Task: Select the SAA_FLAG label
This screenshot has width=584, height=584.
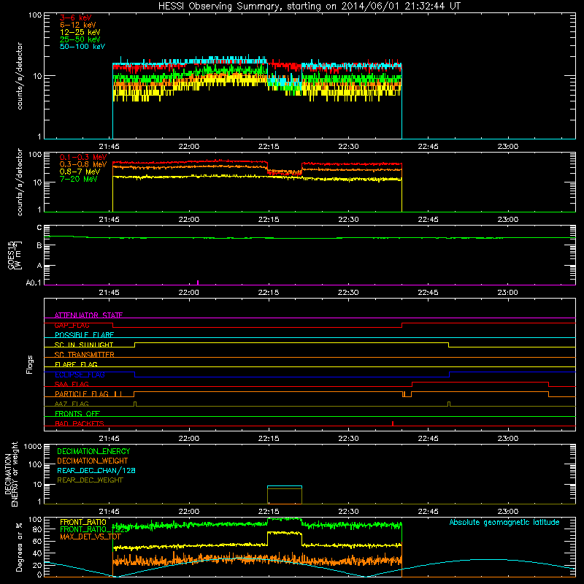Action: click(x=72, y=384)
